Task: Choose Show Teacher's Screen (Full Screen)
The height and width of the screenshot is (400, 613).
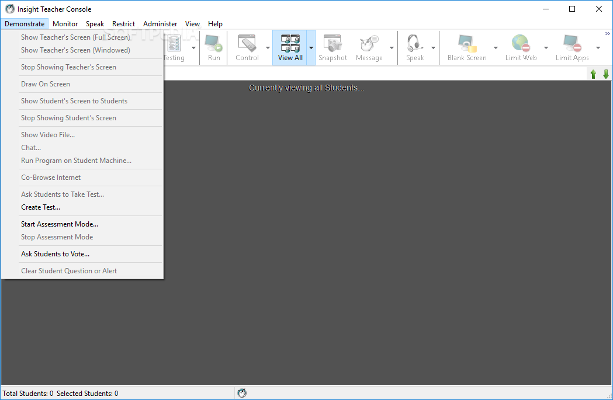Action: tap(82, 37)
